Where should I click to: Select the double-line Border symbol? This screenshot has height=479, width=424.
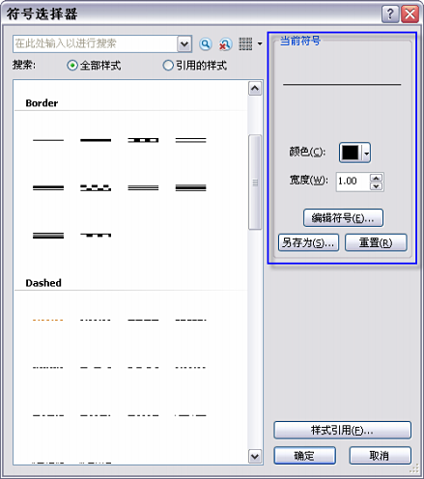point(190,140)
